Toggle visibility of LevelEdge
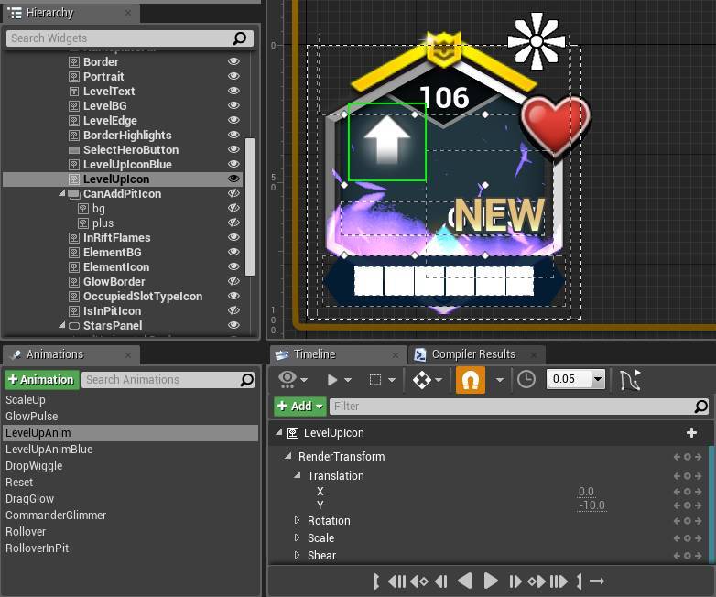The image size is (716, 597). tap(233, 120)
